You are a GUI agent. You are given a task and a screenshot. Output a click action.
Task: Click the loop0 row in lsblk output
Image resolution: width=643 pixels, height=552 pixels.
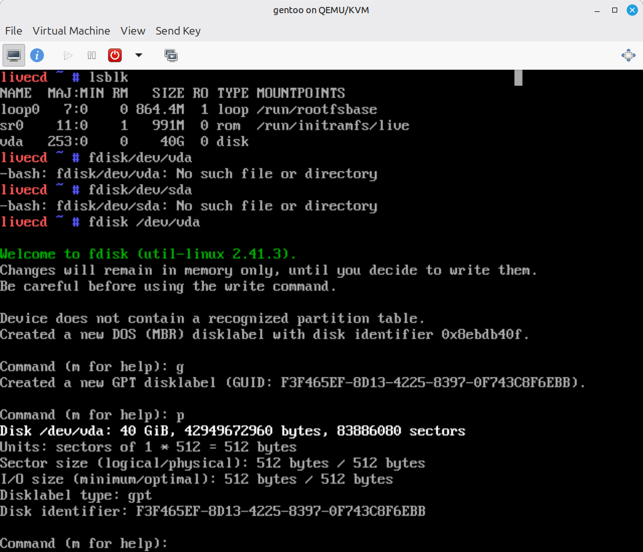click(x=188, y=109)
